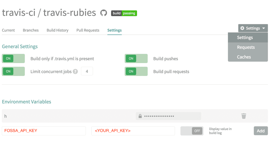Image resolution: width=270 pixels, height=145 pixels.
Task: Click the masked value of variable 'h'
Action: coord(168,116)
